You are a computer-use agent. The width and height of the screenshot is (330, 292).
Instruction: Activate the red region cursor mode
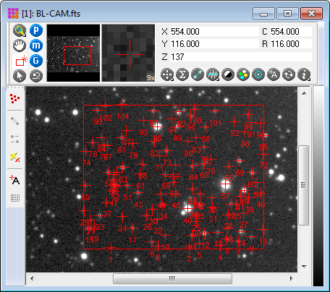coord(21,61)
